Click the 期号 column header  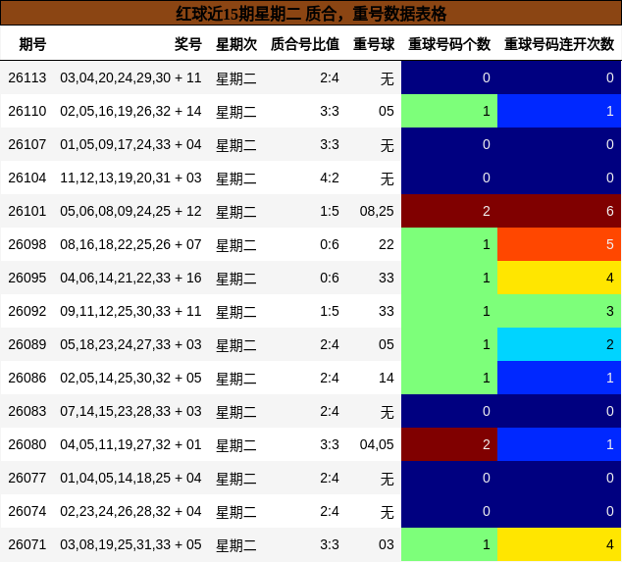pyautogui.click(x=33, y=44)
